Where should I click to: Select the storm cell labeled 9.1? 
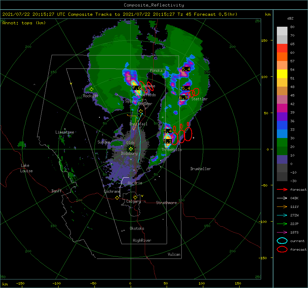click(168, 141)
